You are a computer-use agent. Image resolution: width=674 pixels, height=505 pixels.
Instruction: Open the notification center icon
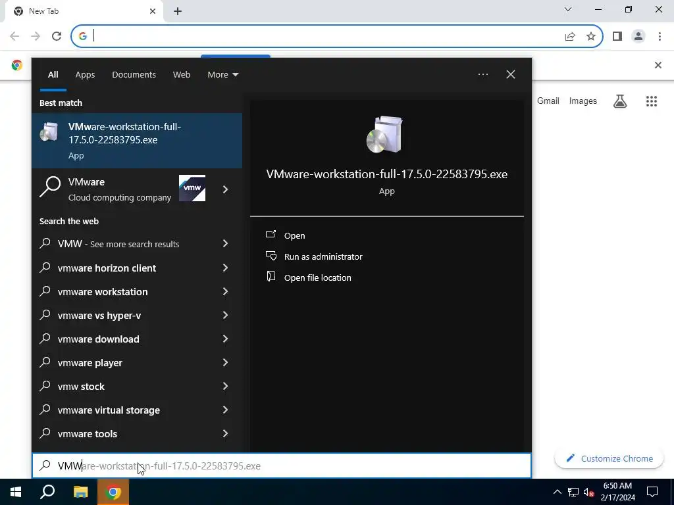tap(652, 492)
